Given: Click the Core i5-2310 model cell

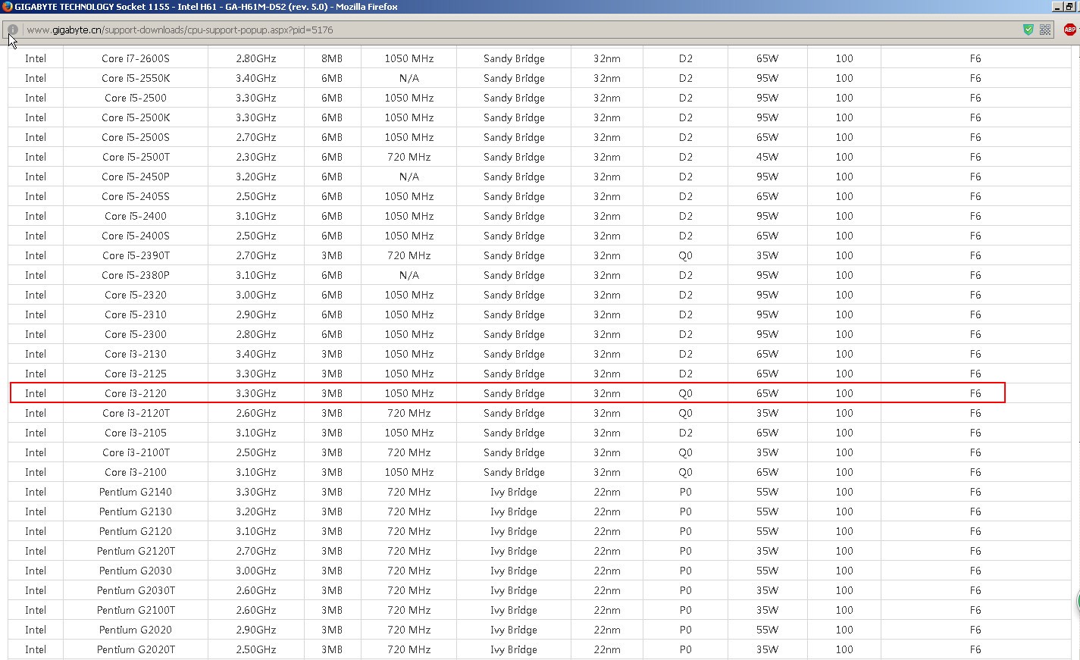Looking at the screenshot, I should 136,314.
